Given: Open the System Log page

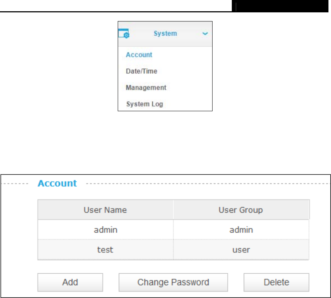Looking at the screenshot, I should tap(145, 104).
